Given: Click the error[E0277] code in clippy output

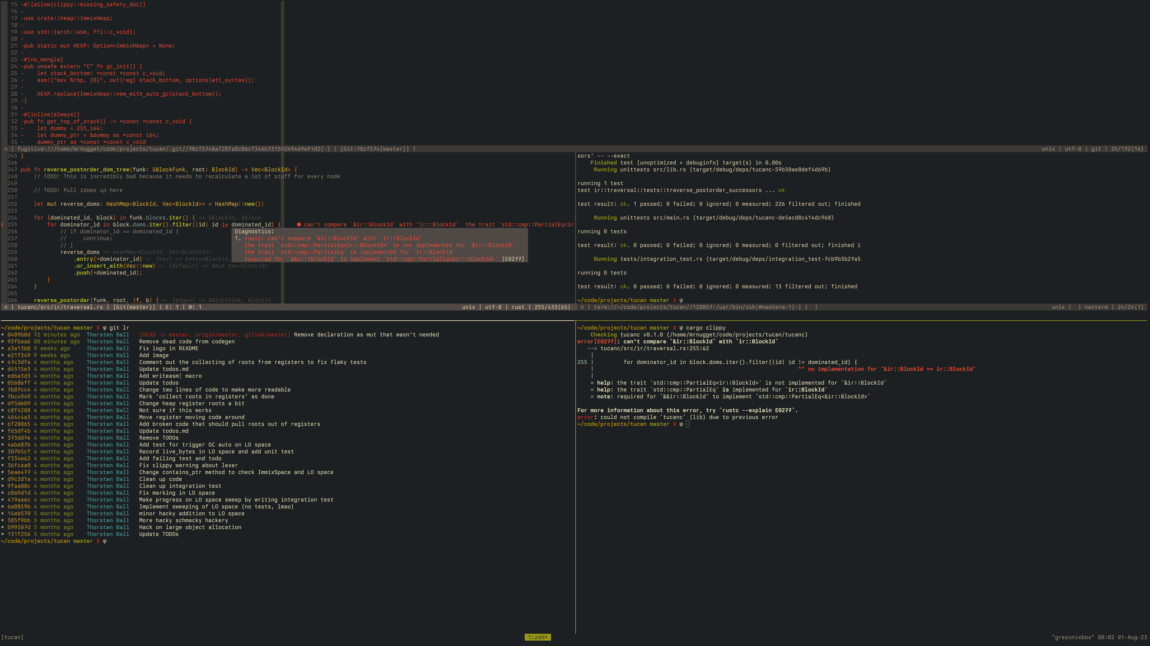Looking at the screenshot, I should (597, 342).
